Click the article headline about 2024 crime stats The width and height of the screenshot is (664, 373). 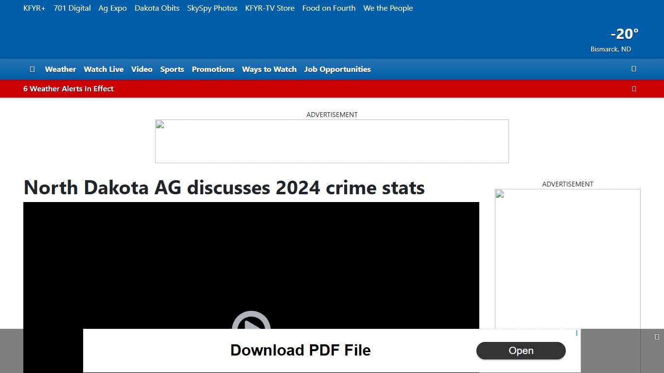click(x=224, y=188)
